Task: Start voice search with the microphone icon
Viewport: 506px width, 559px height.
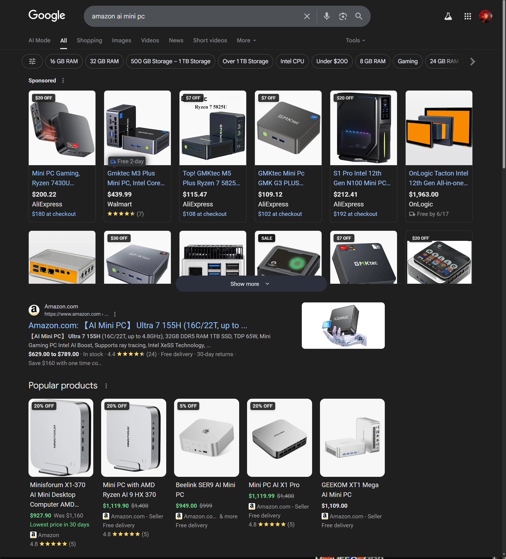Action: coord(326,16)
